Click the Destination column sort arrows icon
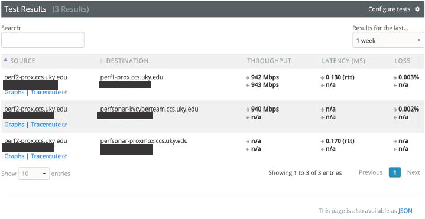This screenshot has width=425, height=219. tap(101, 61)
